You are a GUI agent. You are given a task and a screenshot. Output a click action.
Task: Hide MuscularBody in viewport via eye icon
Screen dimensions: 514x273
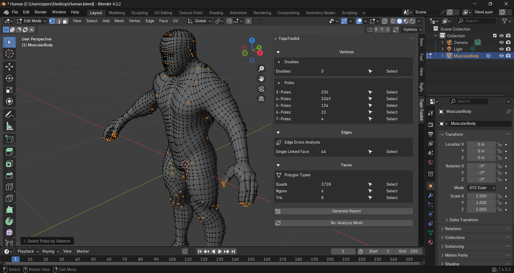[x=501, y=56]
